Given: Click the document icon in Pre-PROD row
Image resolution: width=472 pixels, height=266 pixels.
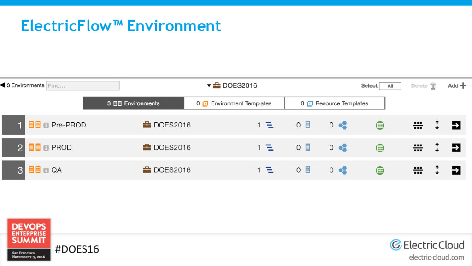Looking at the screenshot, I should 307,125.
